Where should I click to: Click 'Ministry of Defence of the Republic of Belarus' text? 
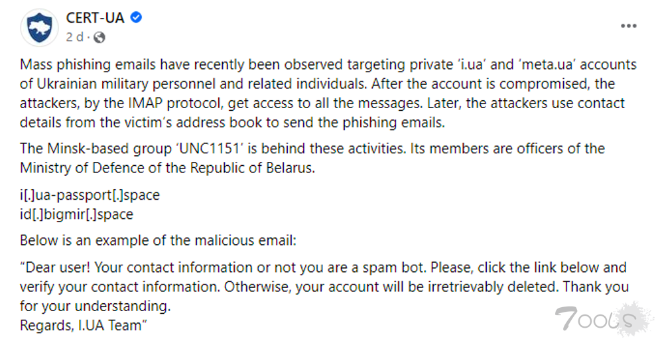point(167,168)
